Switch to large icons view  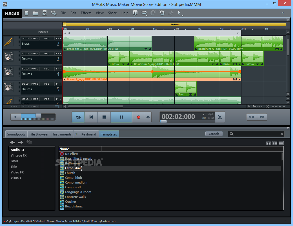click(268, 143)
